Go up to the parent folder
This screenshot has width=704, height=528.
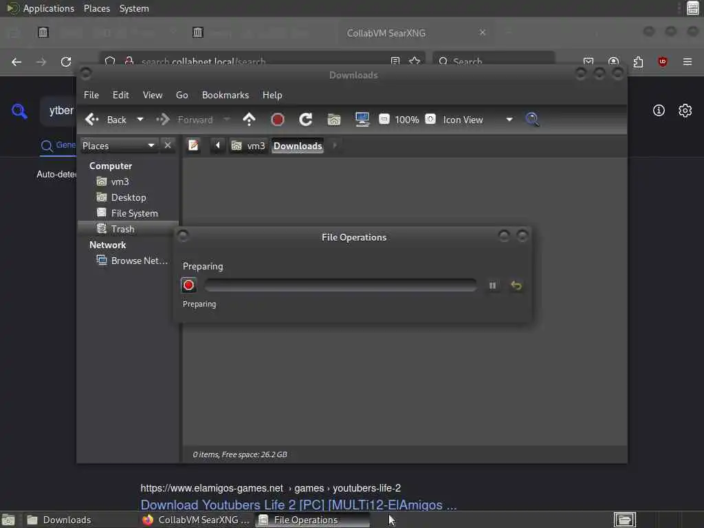[249, 120]
